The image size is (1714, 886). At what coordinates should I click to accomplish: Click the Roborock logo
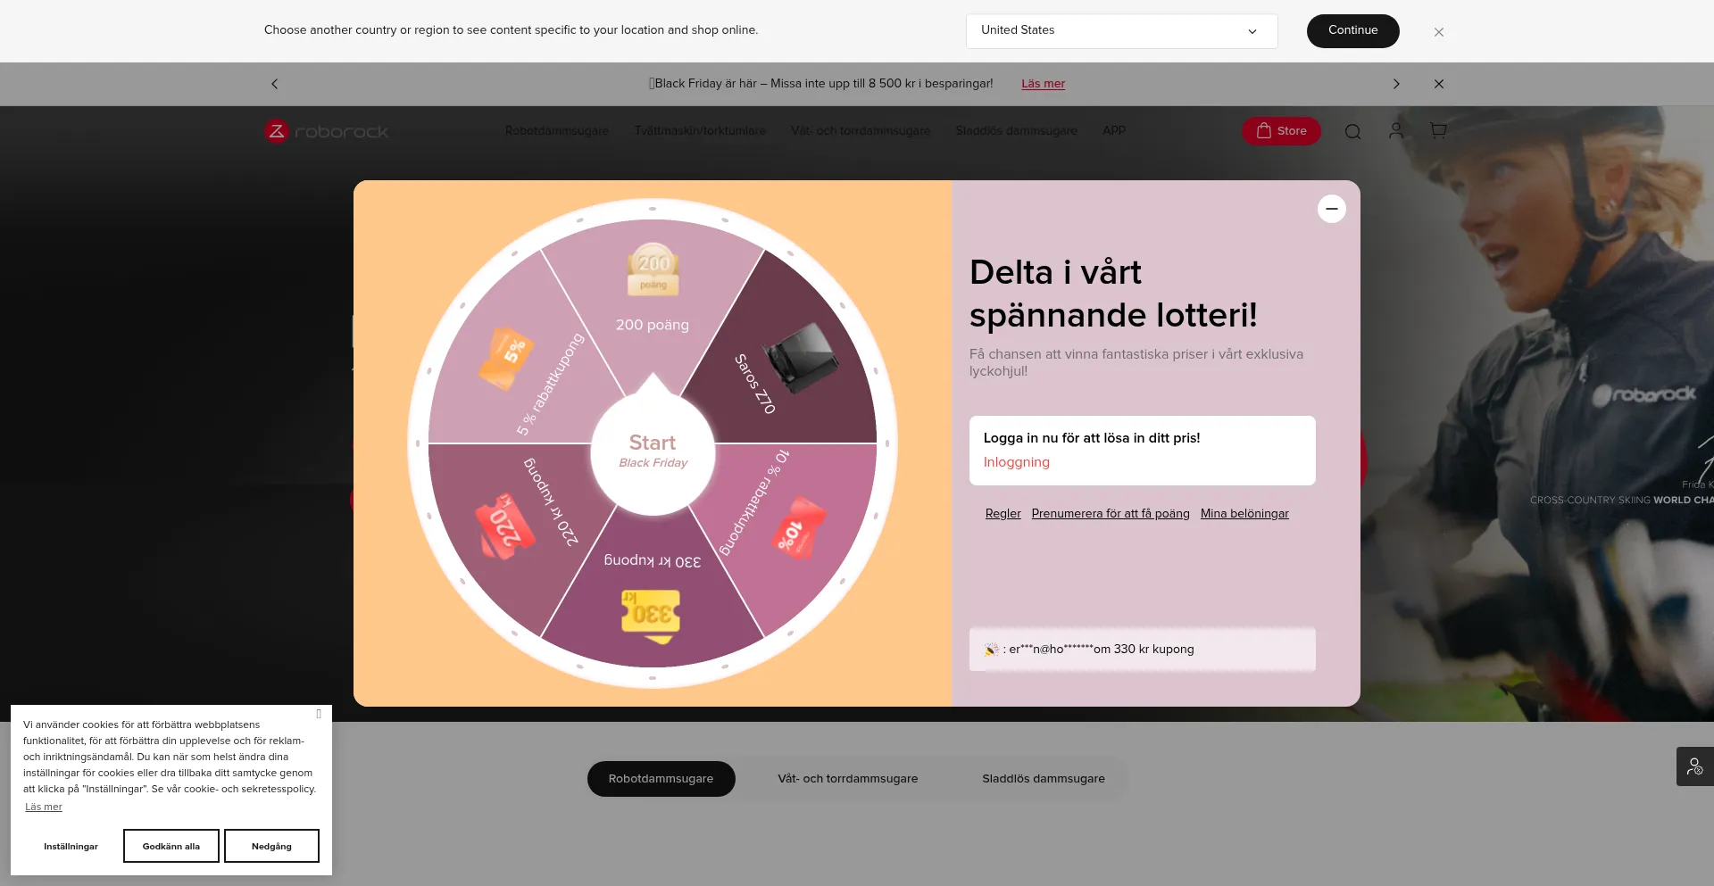(326, 131)
